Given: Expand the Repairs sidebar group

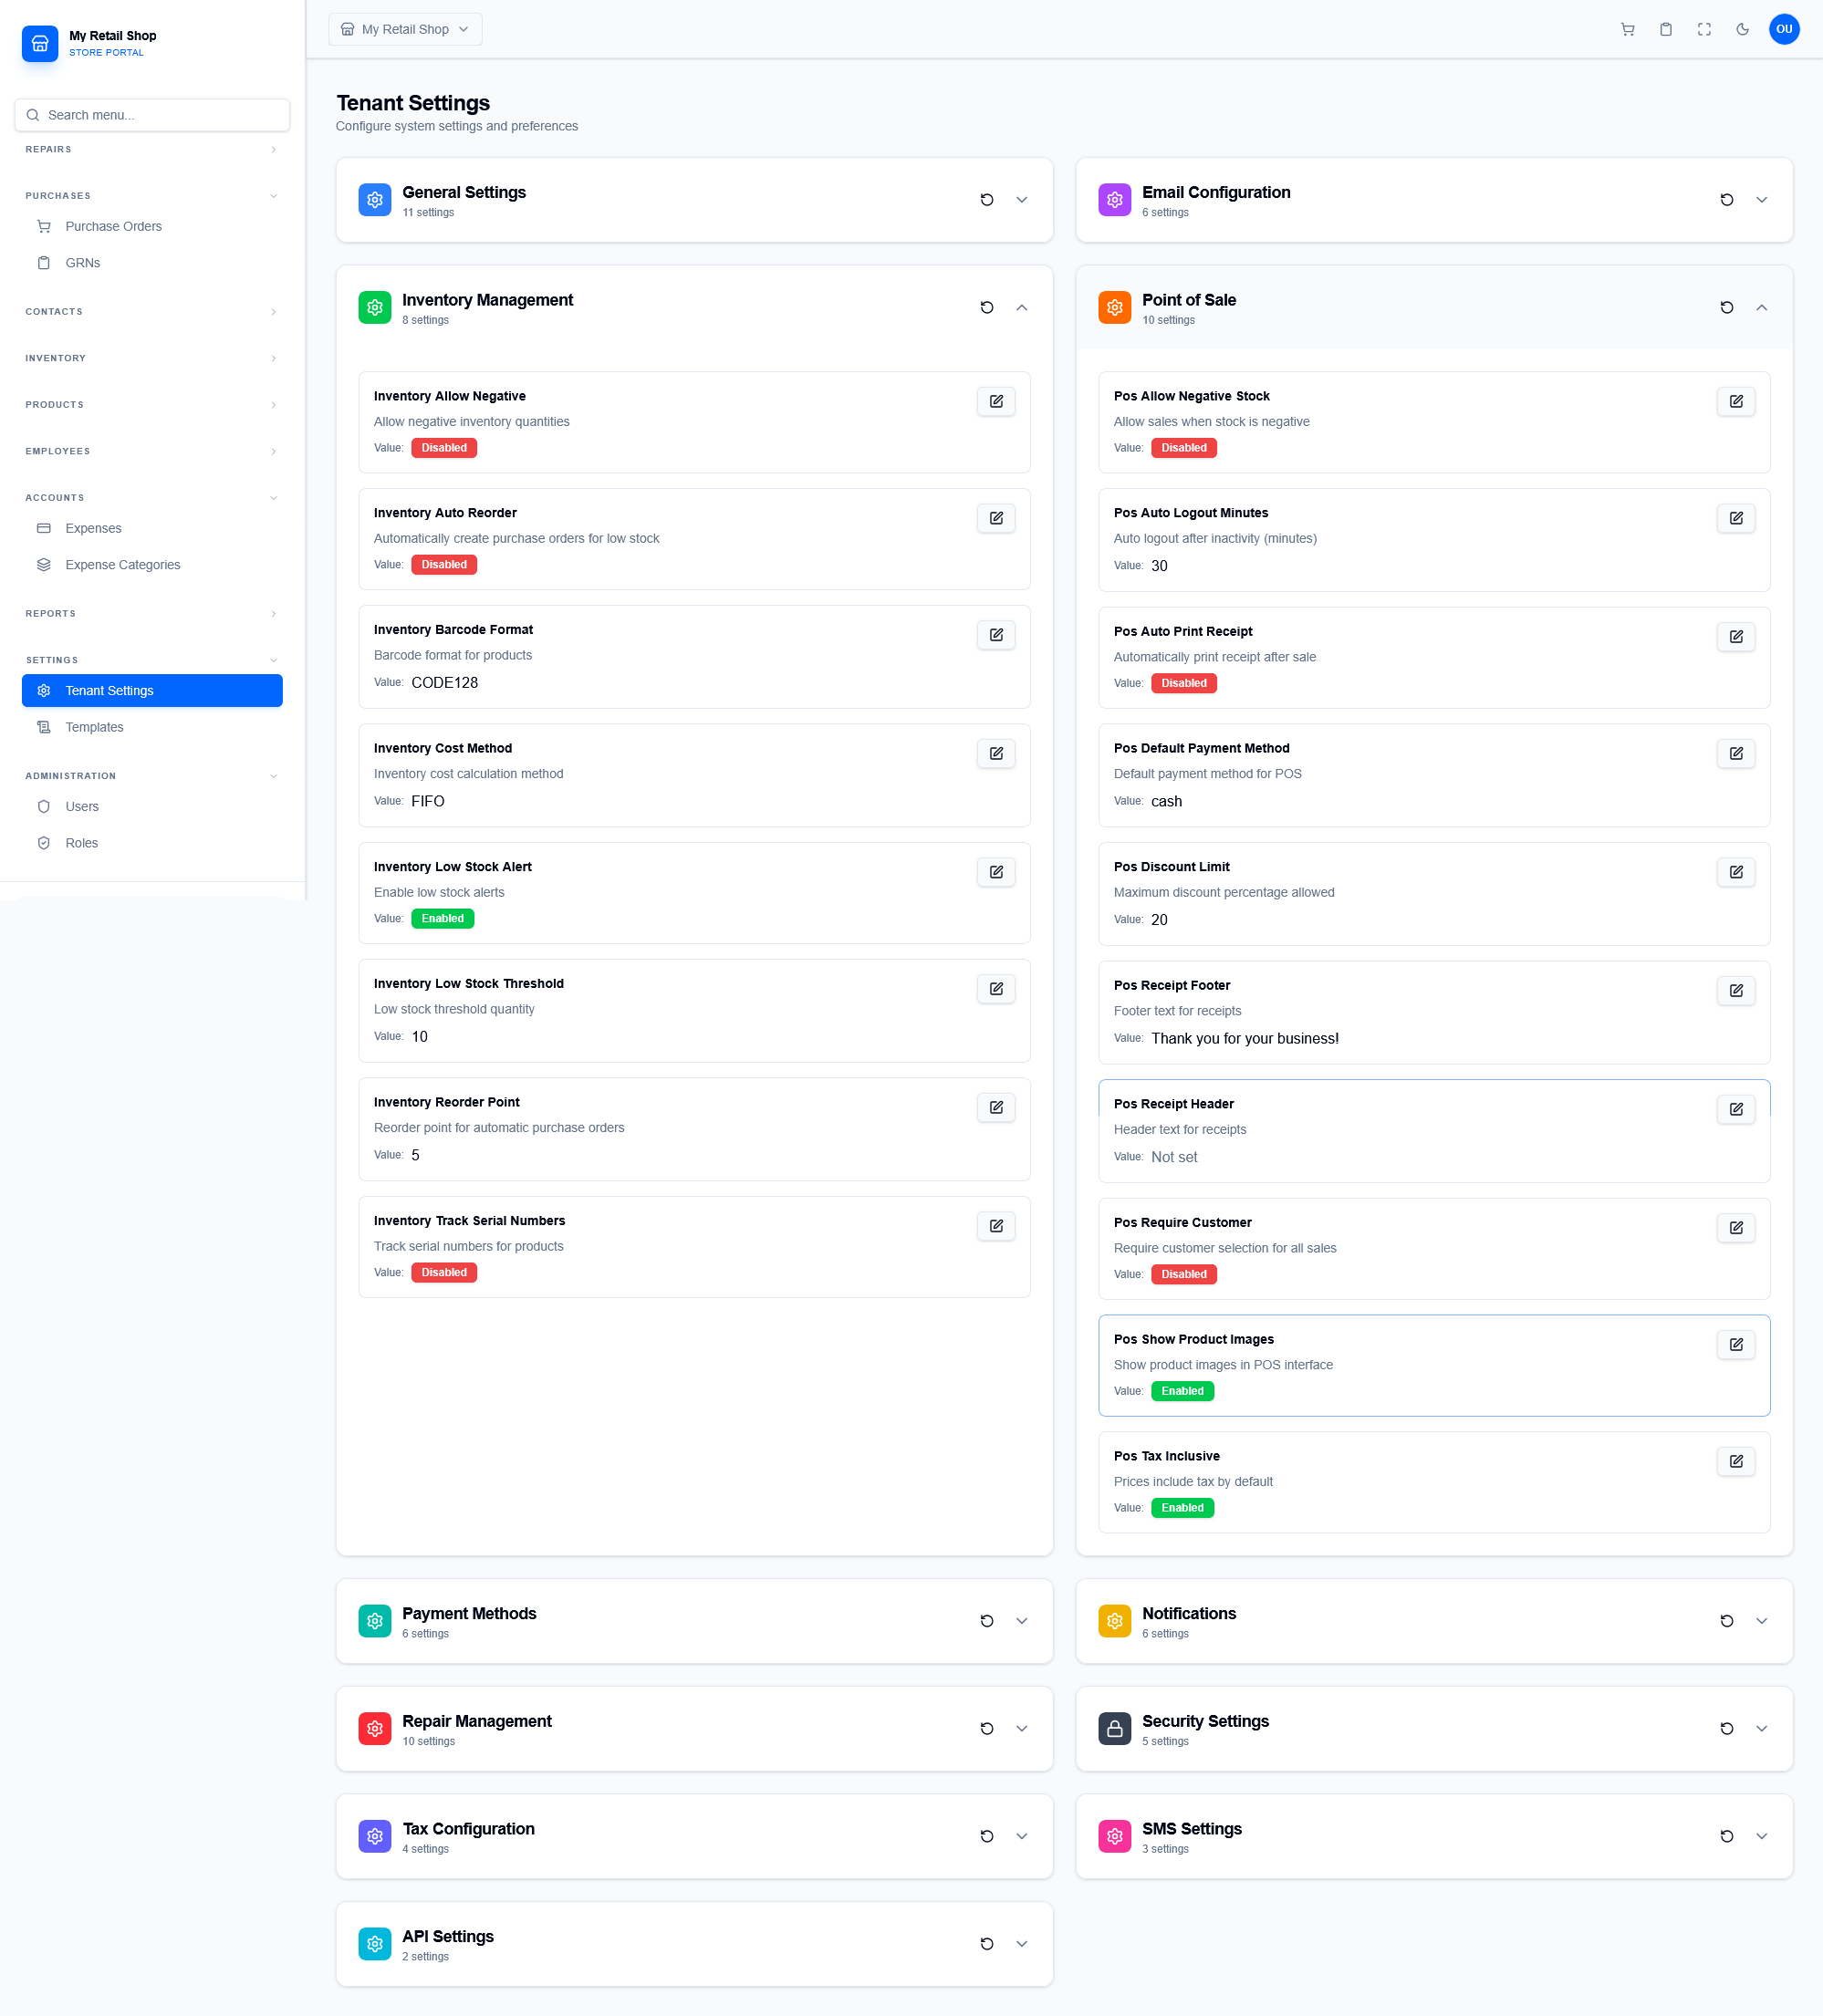Looking at the screenshot, I should pyautogui.click(x=152, y=150).
